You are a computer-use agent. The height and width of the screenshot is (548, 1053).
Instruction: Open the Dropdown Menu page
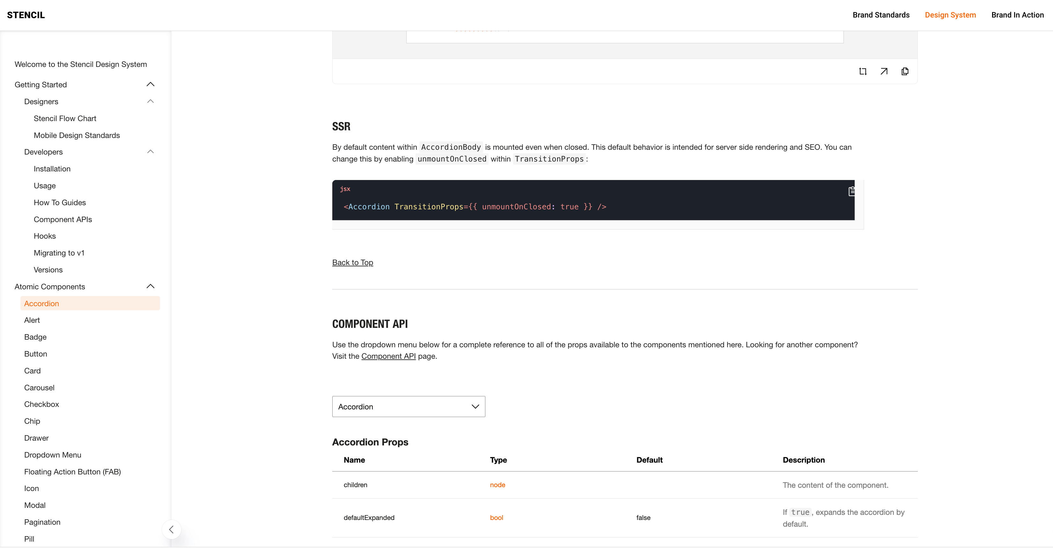click(x=53, y=455)
